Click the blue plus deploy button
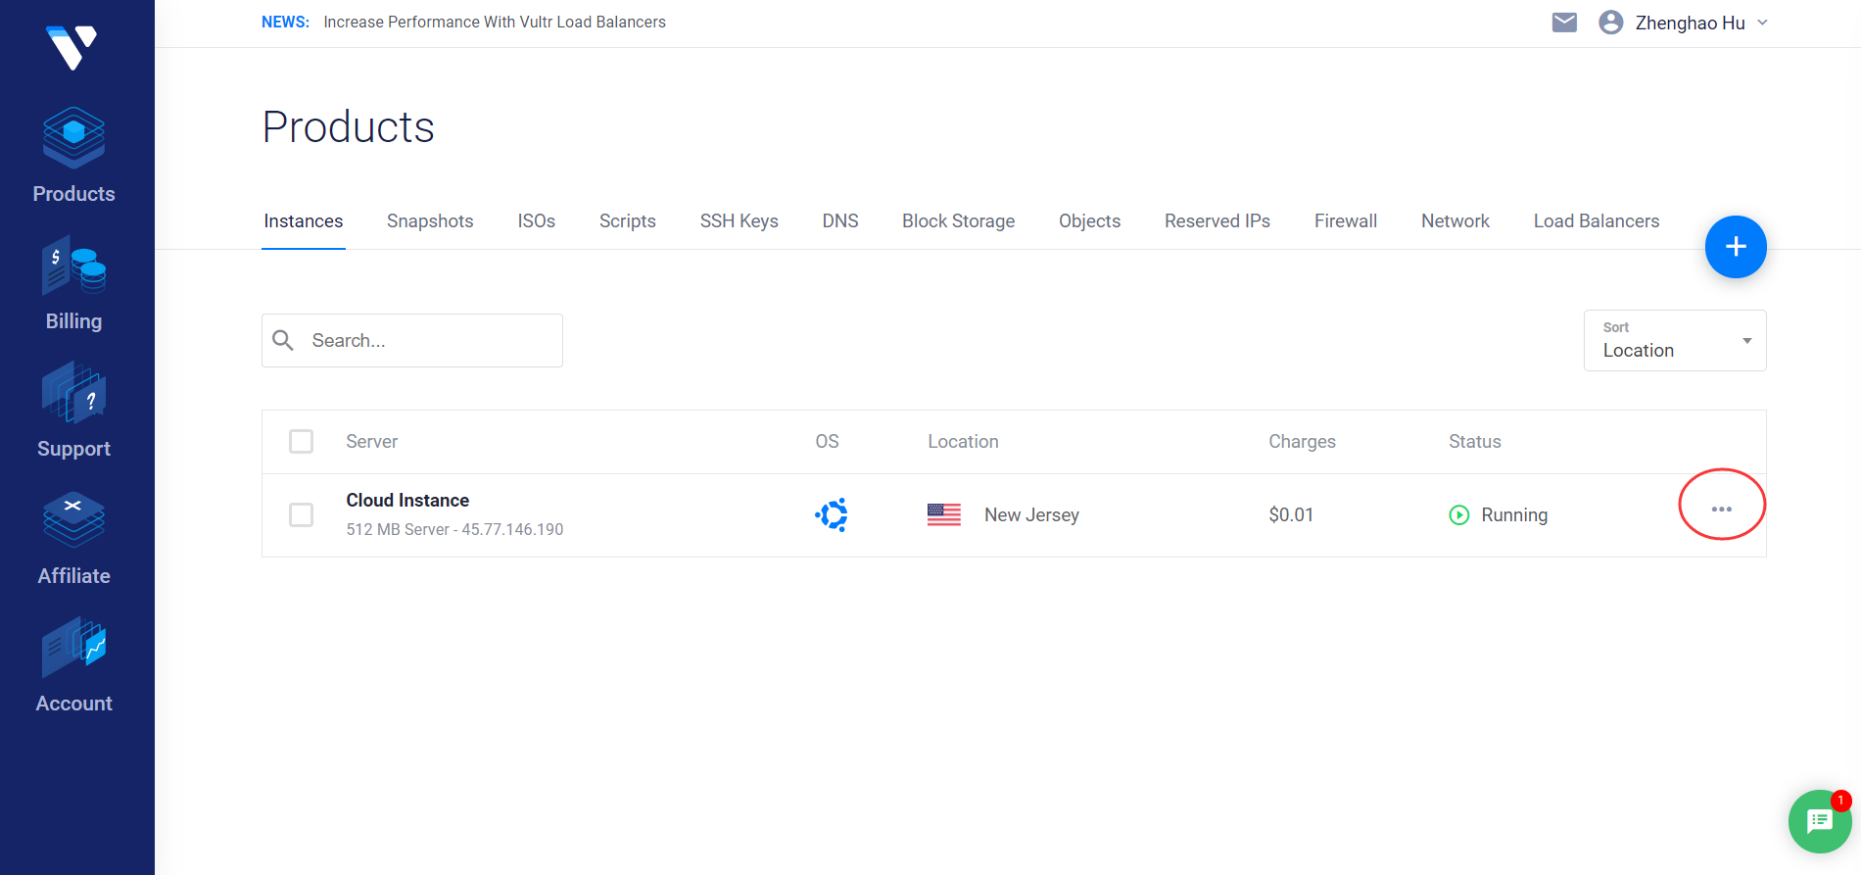1861x875 pixels. 1736,247
